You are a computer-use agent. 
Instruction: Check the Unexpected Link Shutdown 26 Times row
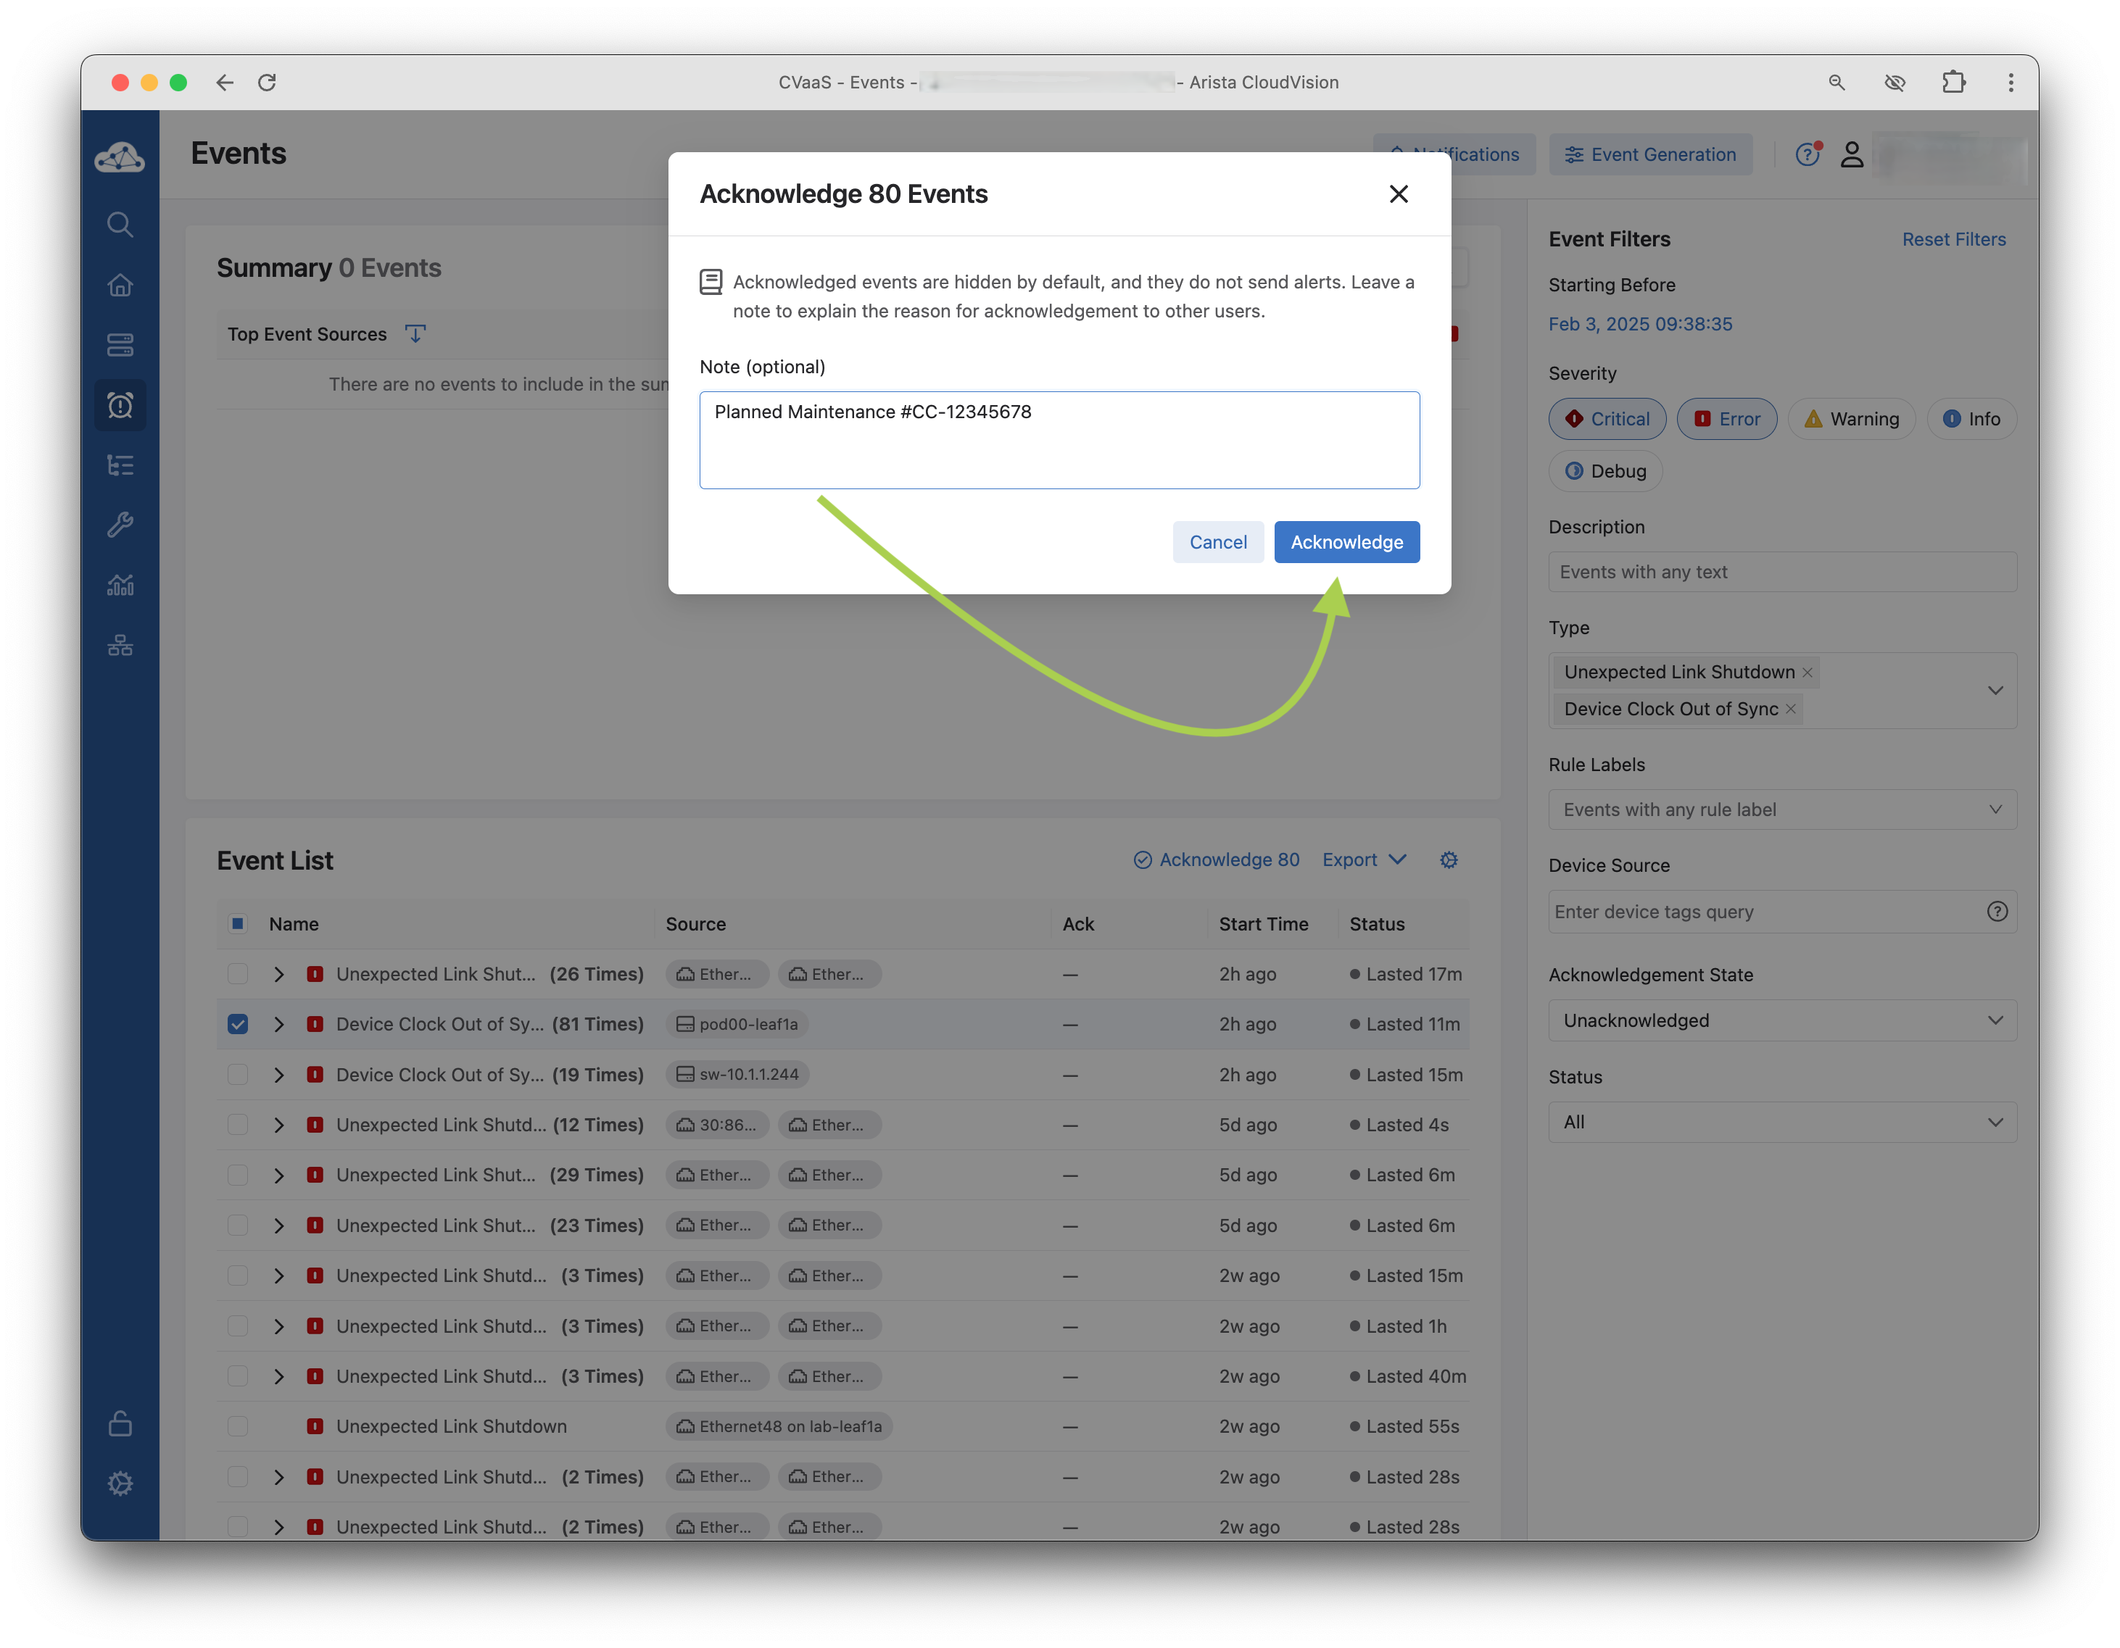(x=238, y=974)
